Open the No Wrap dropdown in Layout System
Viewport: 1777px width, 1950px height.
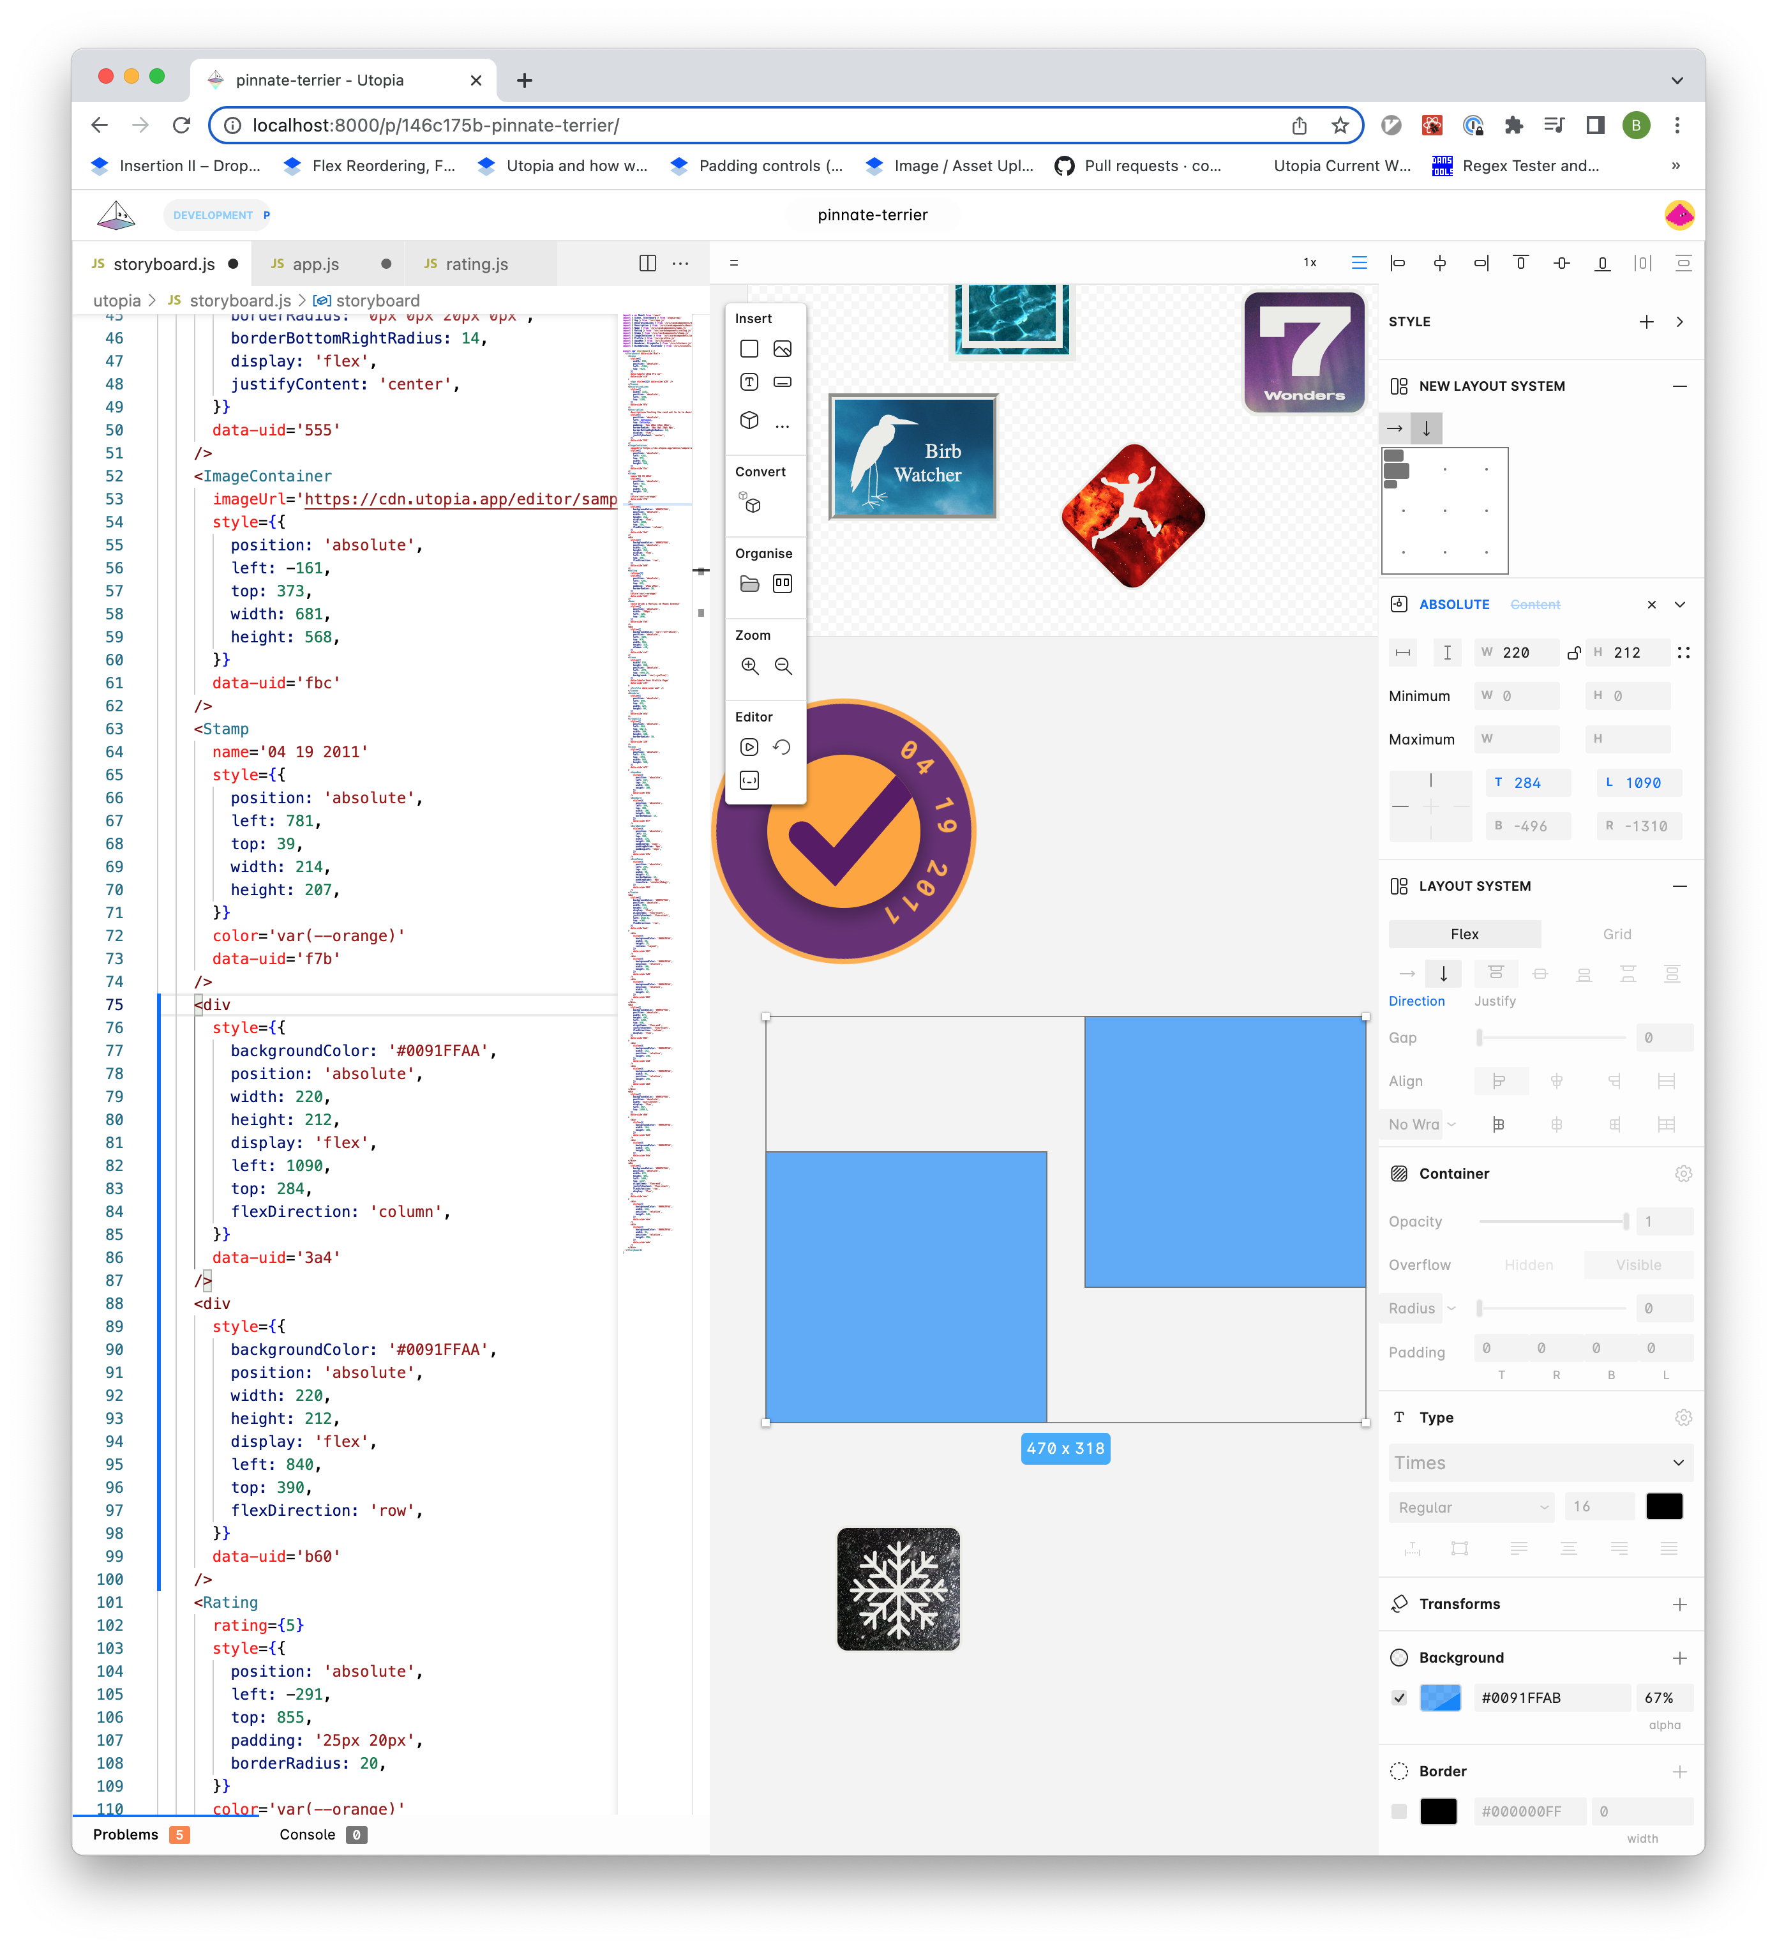click(x=1414, y=1124)
